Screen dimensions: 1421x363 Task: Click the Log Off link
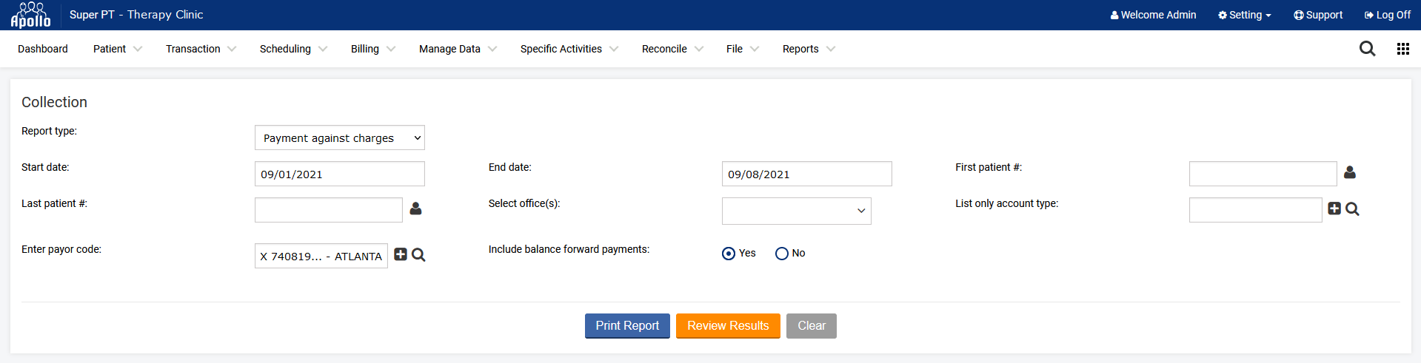pos(1387,15)
